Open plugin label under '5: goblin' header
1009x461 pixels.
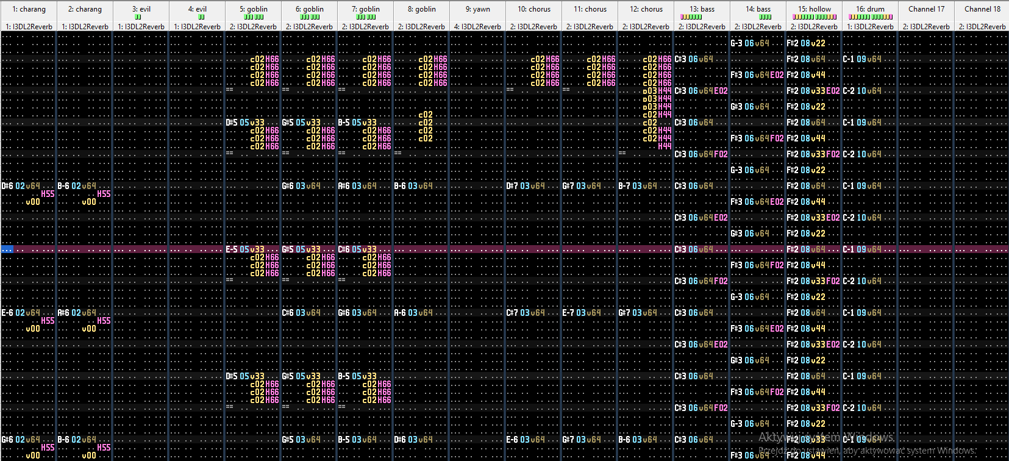click(x=253, y=27)
